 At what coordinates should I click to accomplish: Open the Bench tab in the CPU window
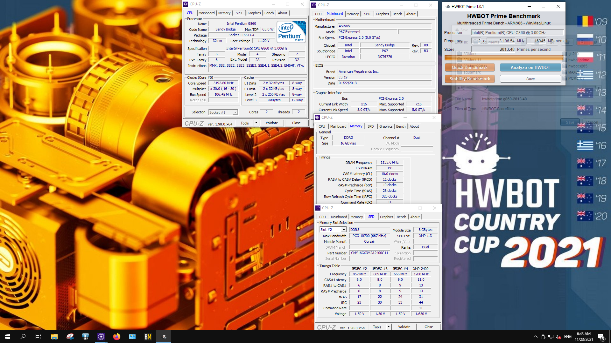point(269,13)
